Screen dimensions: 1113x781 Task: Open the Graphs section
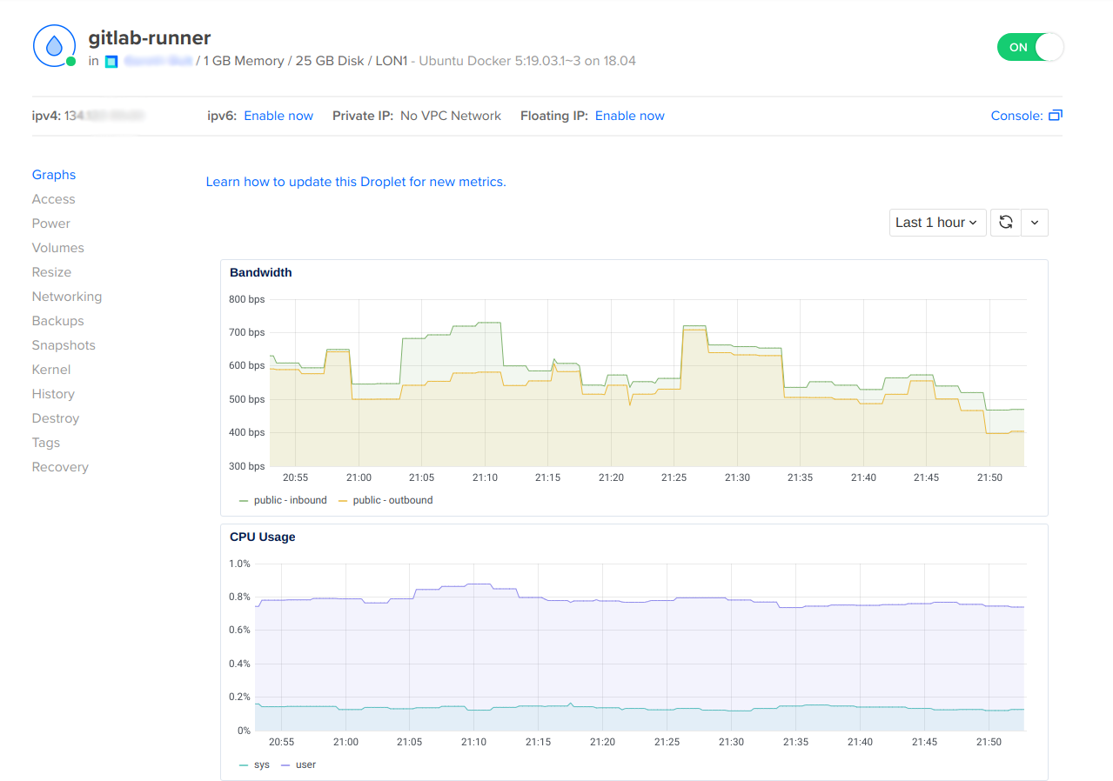point(54,175)
